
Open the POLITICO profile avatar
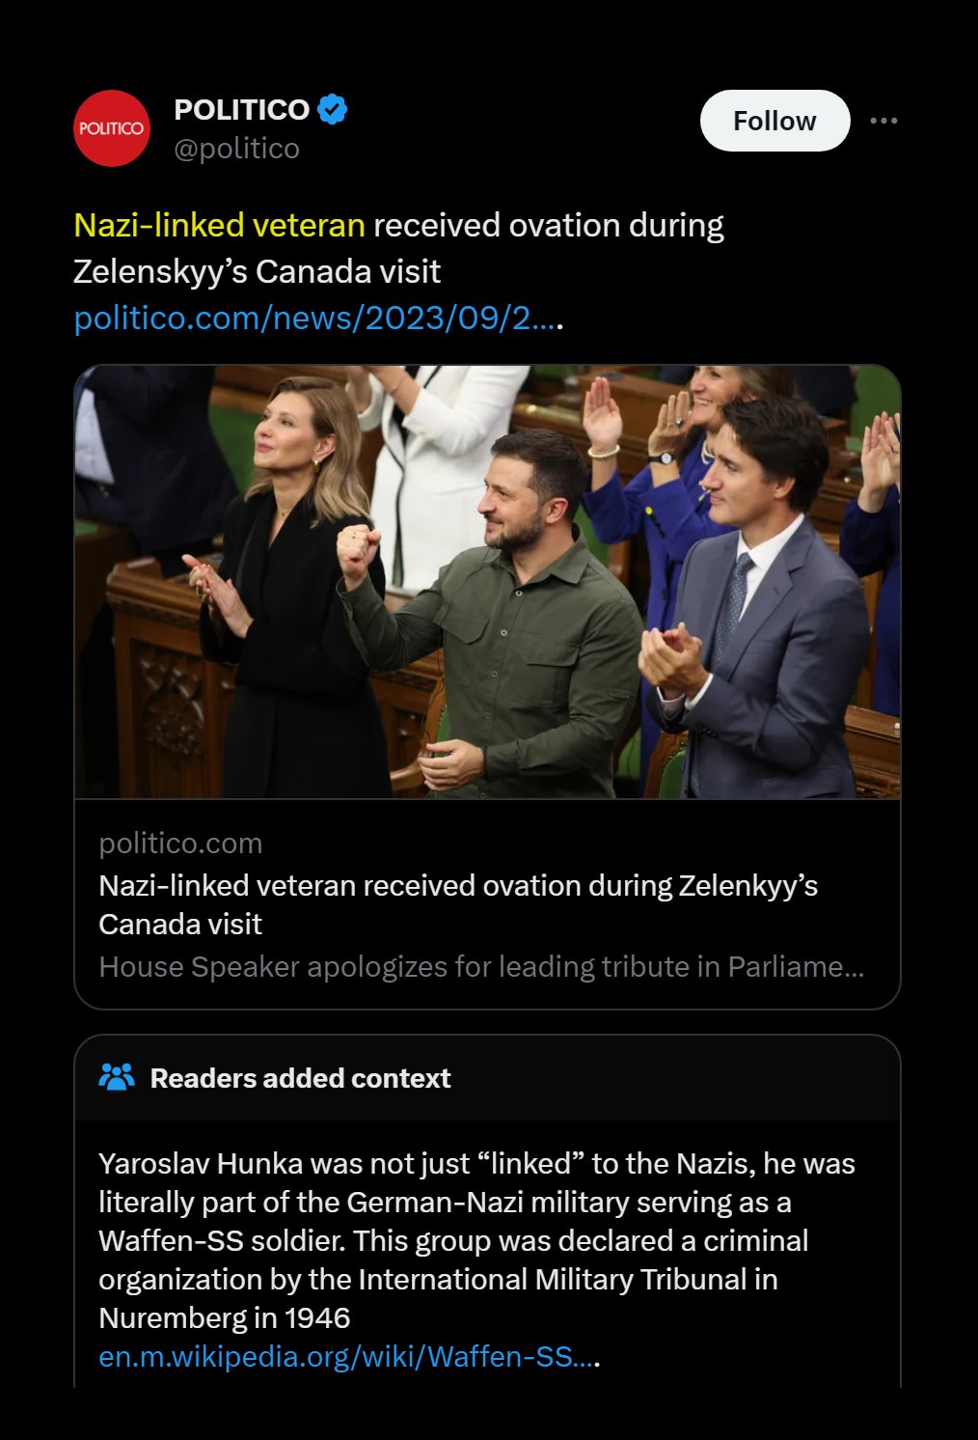click(112, 128)
